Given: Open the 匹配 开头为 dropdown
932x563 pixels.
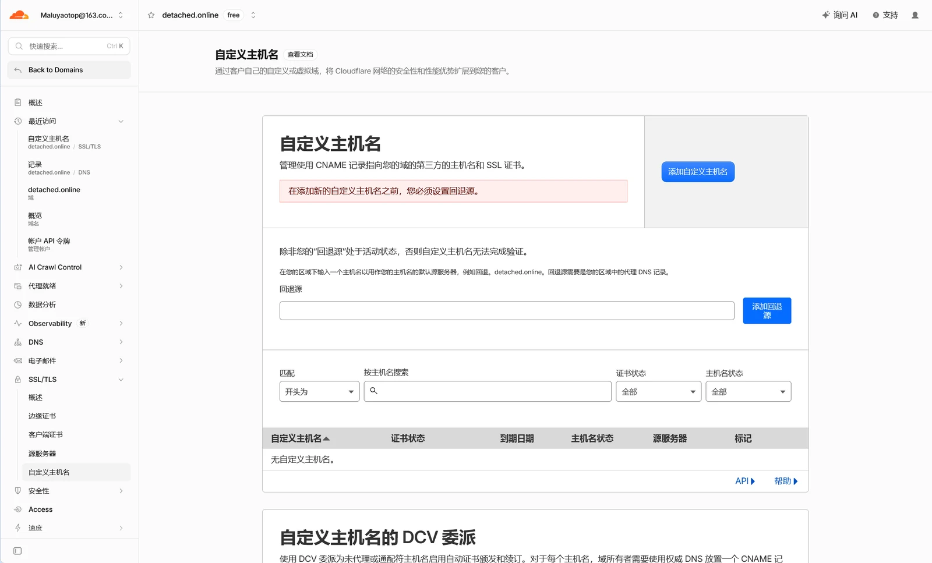Looking at the screenshot, I should coord(319,391).
